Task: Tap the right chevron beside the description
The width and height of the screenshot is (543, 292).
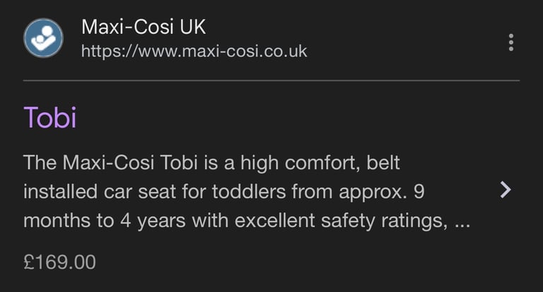Action: tap(506, 190)
